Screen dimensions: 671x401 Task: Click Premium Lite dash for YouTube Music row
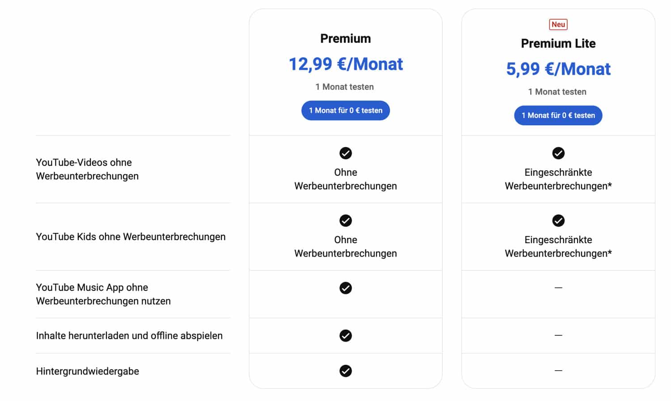[558, 288]
